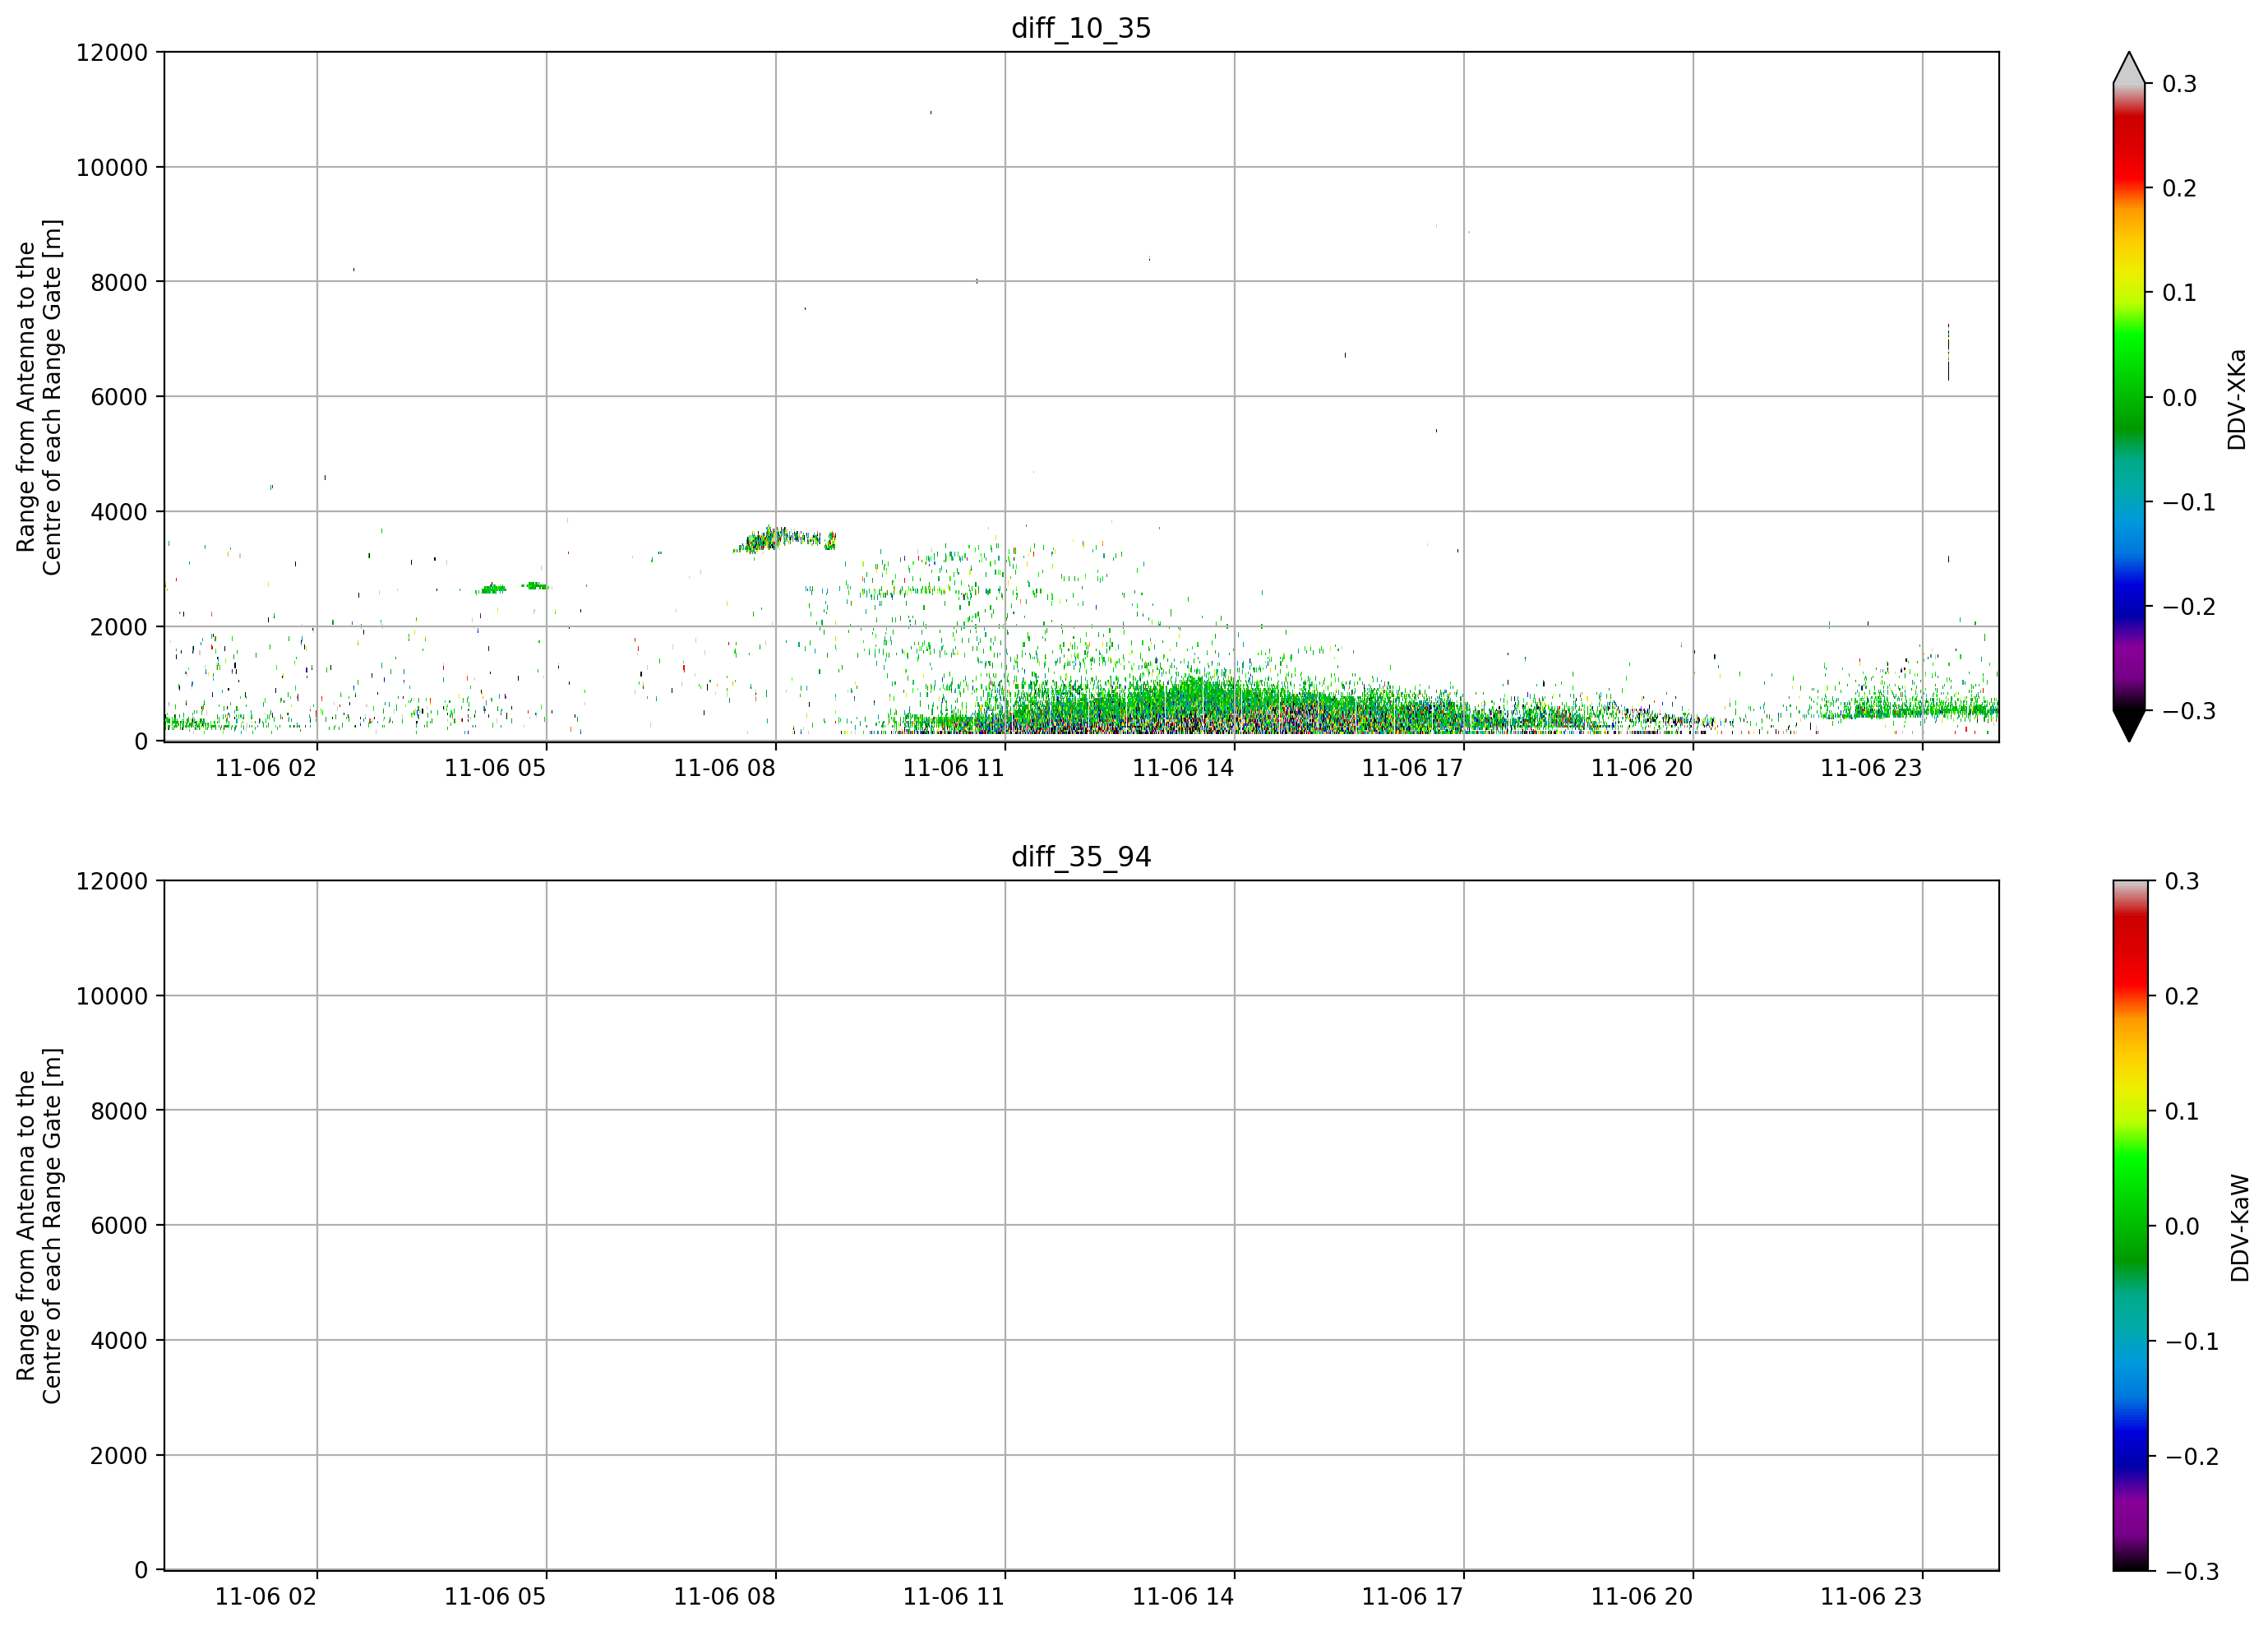Click the 10000 y-tick in diff_35_94 plot
The image size is (2268, 1626).
(x=112, y=996)
